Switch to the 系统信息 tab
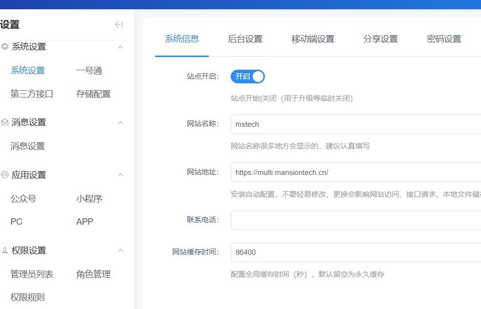Screen dimensions: 481x309 tap(182, 39)
